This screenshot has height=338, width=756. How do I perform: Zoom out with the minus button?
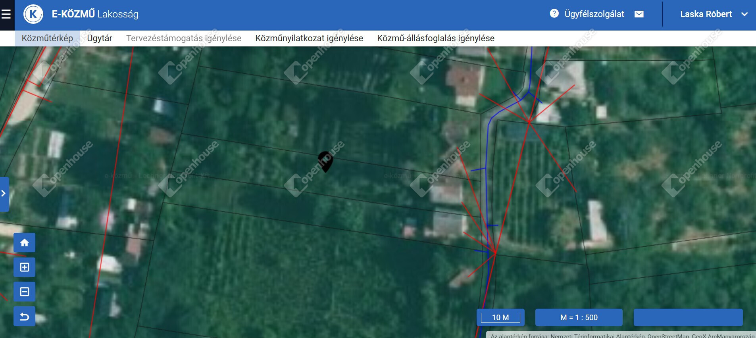(x=24, y=292)
